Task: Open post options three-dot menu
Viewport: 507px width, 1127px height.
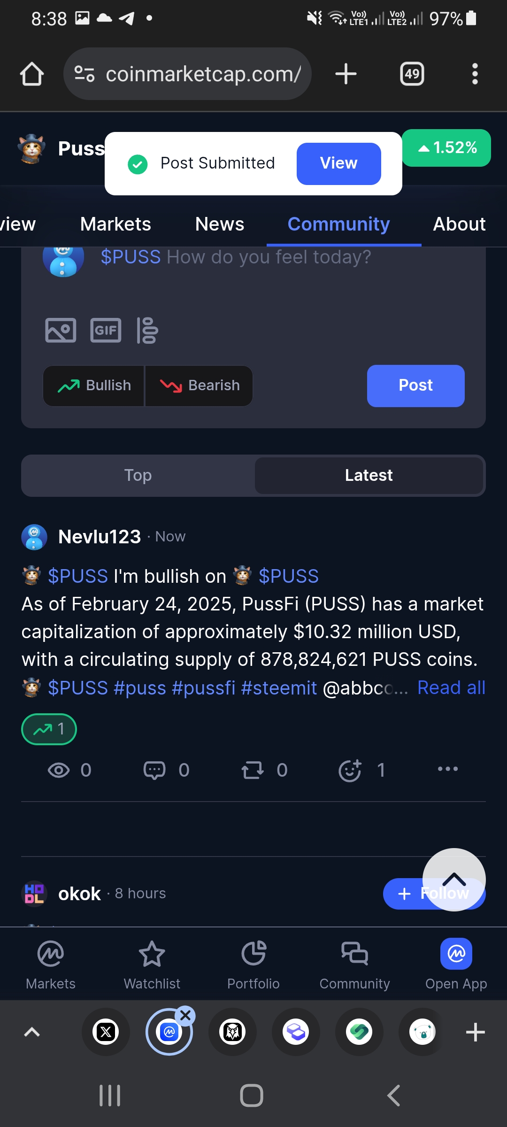Action: 447,769
